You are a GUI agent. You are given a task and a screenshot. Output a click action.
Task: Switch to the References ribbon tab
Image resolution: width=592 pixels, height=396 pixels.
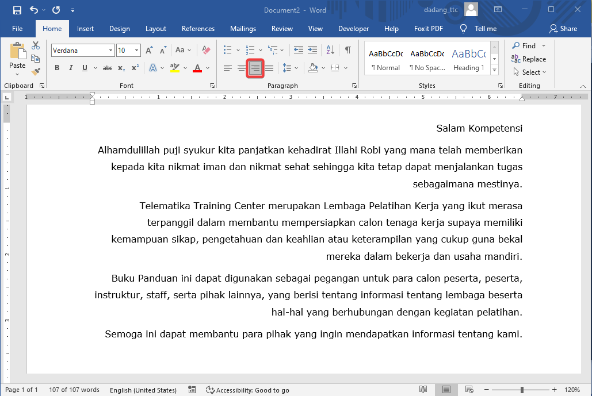198,29
